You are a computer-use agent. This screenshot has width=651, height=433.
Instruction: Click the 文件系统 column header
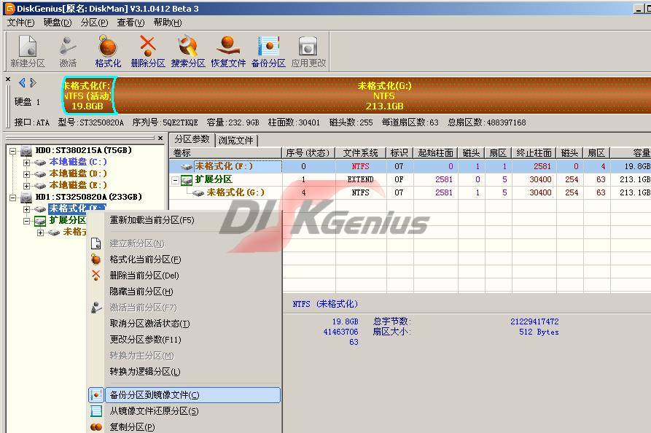coord(360,153)
